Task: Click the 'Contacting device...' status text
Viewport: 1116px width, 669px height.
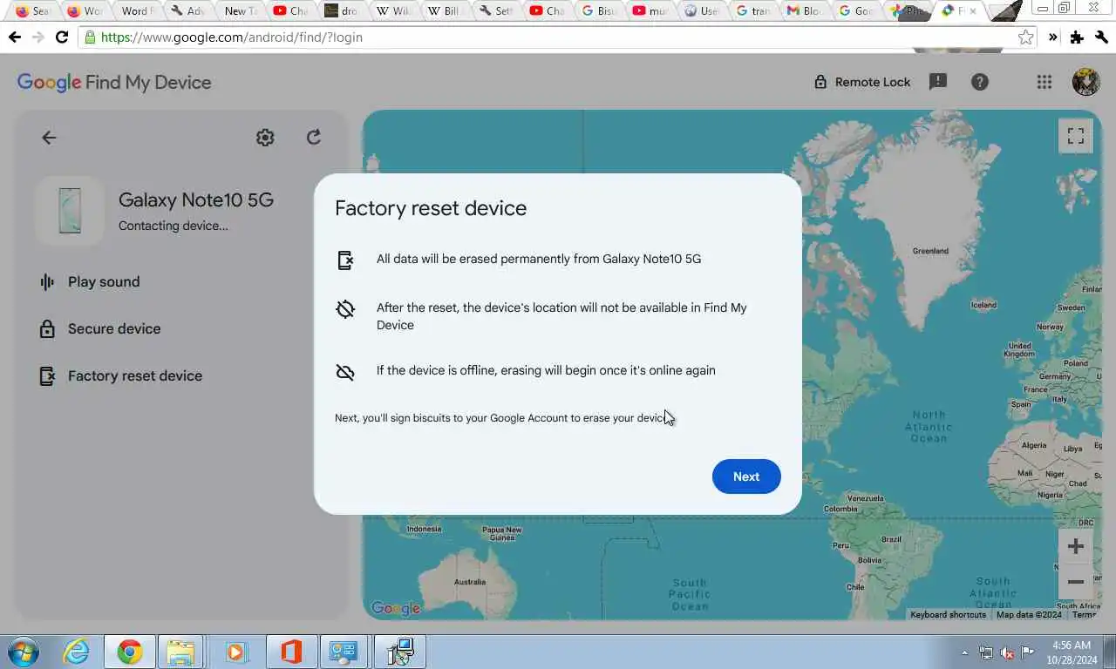Action: point(174,226)
